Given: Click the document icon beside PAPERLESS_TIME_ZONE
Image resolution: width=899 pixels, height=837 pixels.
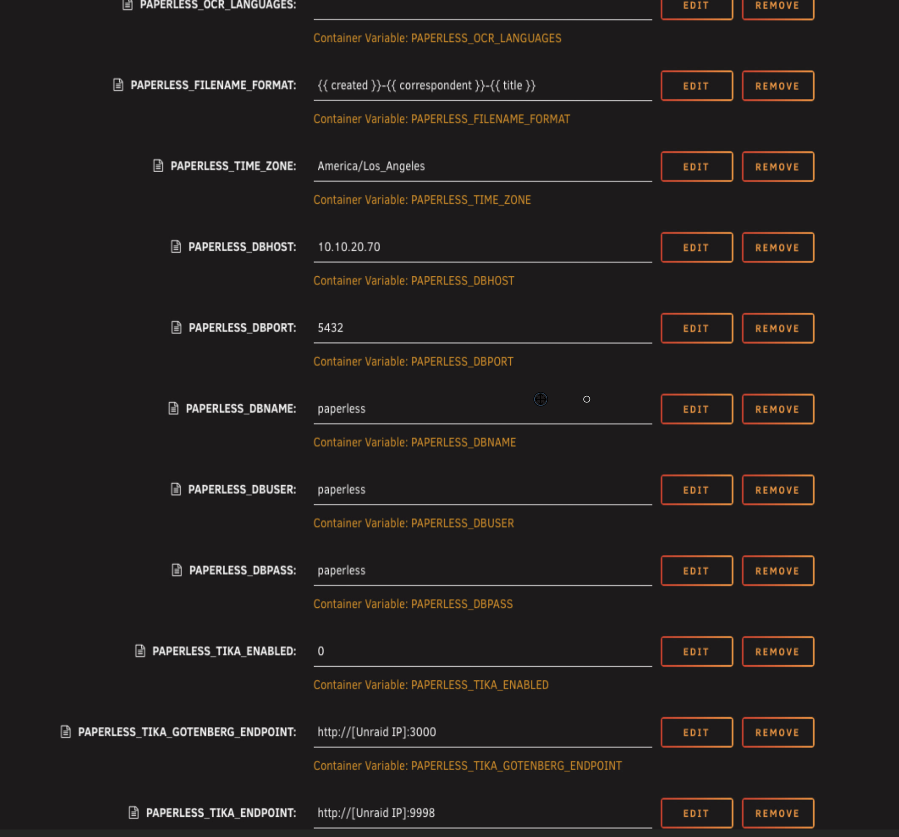Looking at the screenshot, I should [x=158, y=166].
